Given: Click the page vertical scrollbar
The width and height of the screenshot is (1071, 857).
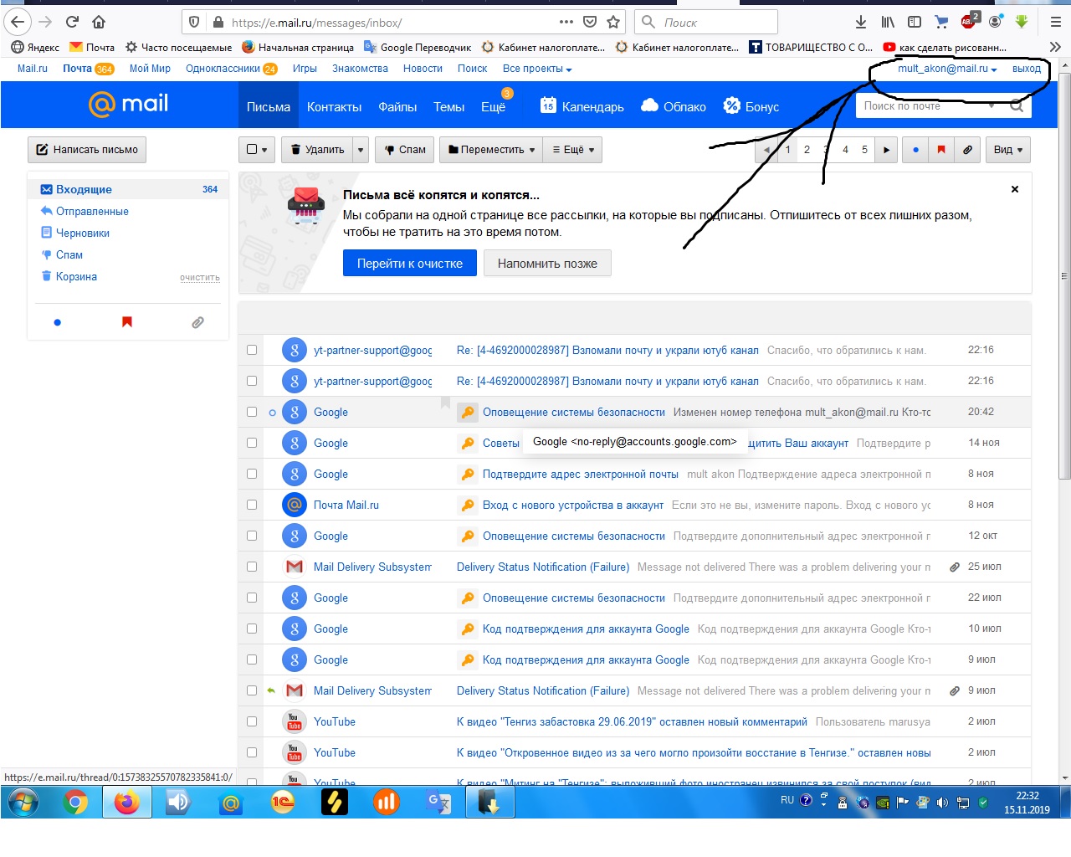Looking at the screenshot, I should point(1064,276).
